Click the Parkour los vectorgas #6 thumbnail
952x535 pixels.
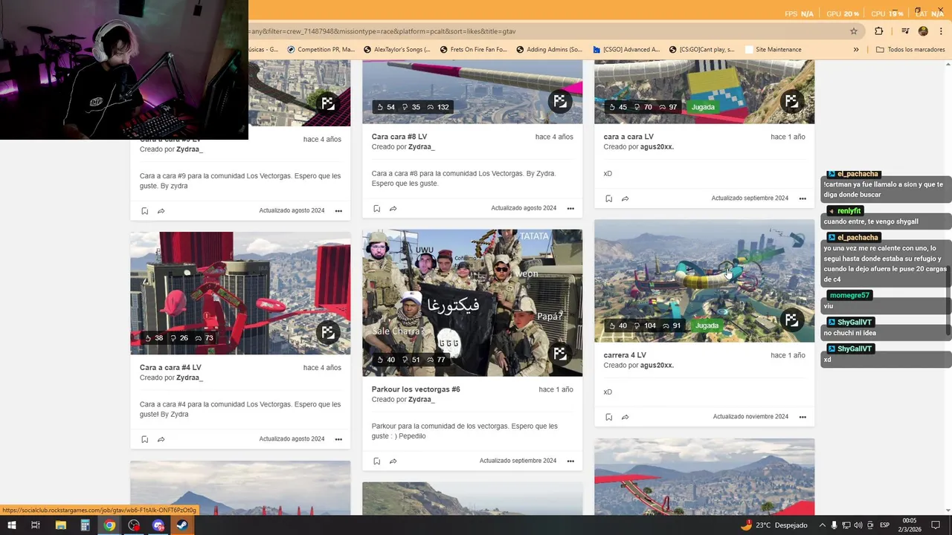tap(472, 302)
